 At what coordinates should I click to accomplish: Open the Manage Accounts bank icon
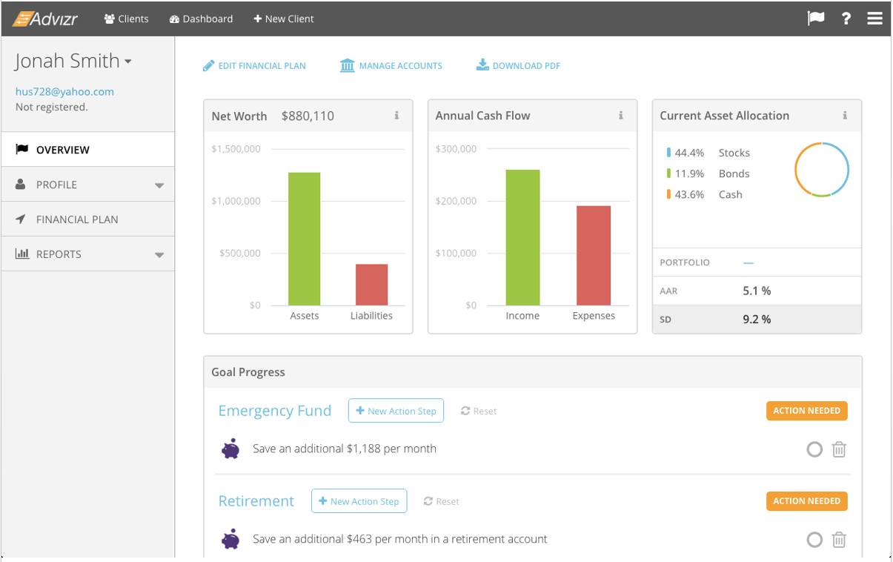[347, 65]
